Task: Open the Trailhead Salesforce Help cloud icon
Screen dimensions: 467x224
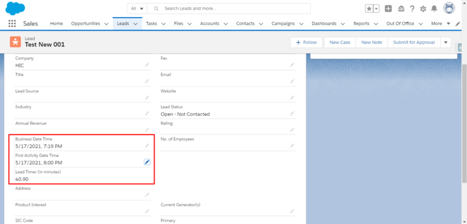Action: coord(401,9)
